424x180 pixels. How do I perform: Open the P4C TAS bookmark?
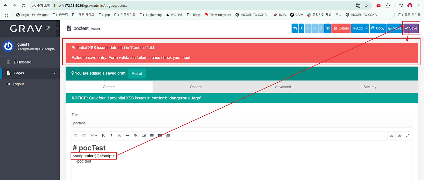pyautogui.click(x=174, y=15)
